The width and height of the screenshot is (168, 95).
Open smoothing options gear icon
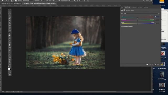[x=75, y=1]
